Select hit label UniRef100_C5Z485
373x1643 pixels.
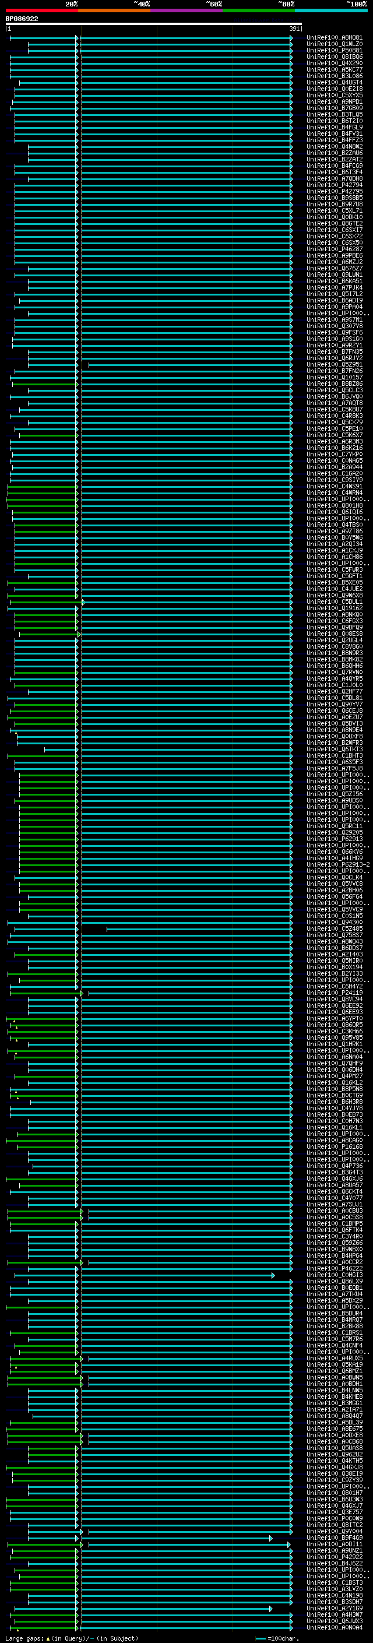coord(335,928)
